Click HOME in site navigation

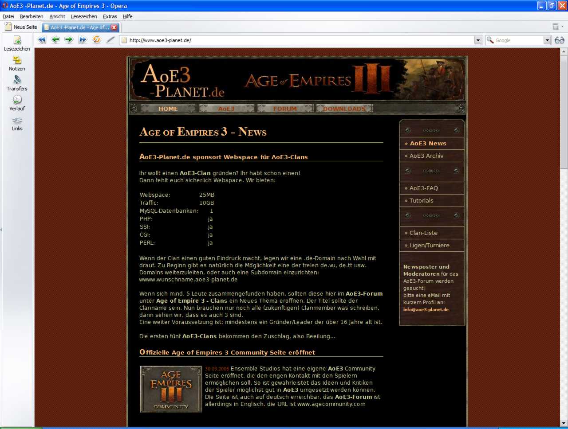[x=168, y=109]
